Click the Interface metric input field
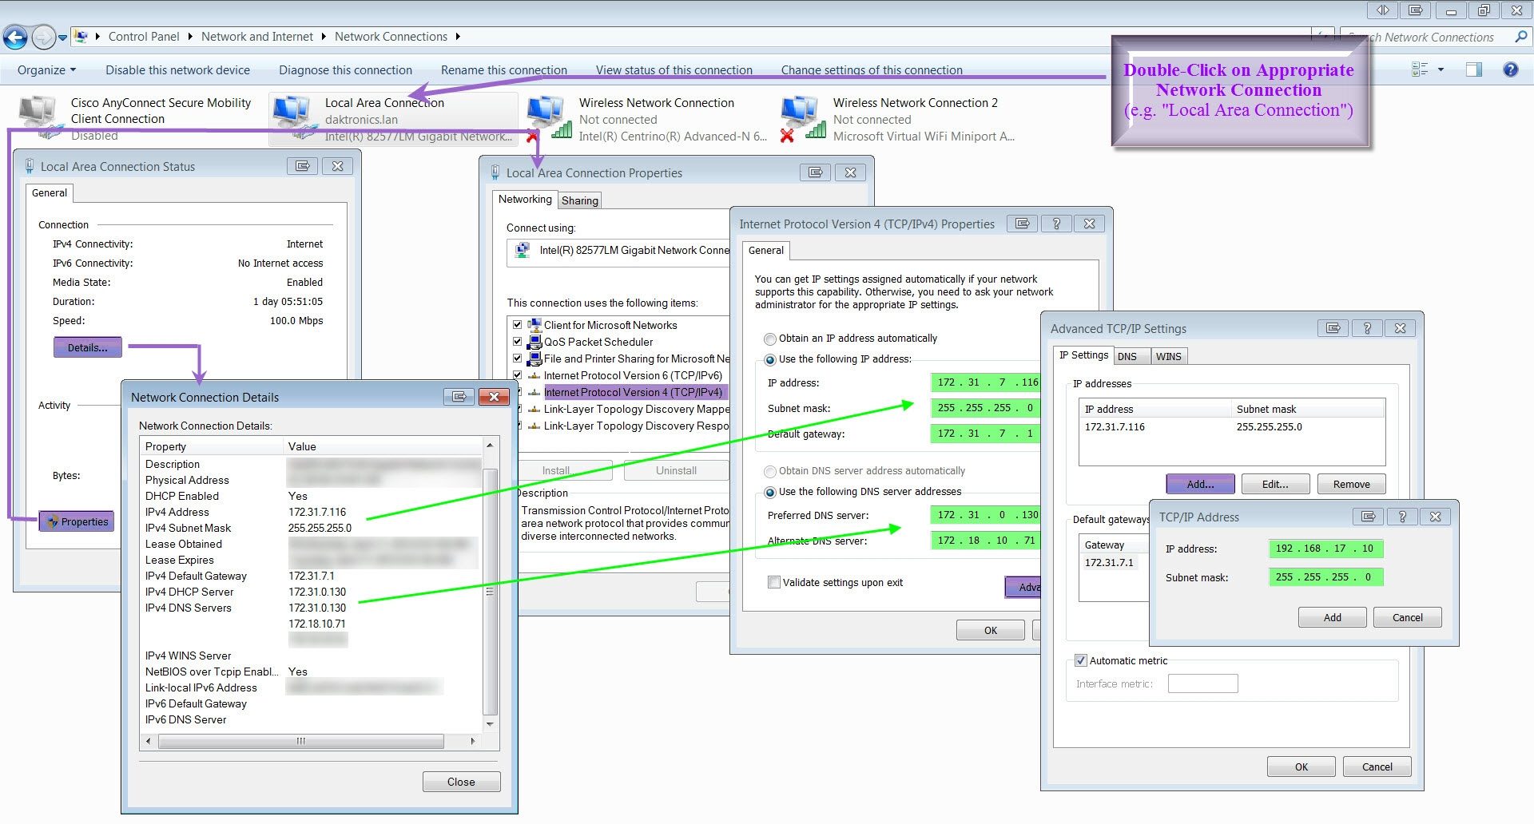 click(x=1202, y=683)
